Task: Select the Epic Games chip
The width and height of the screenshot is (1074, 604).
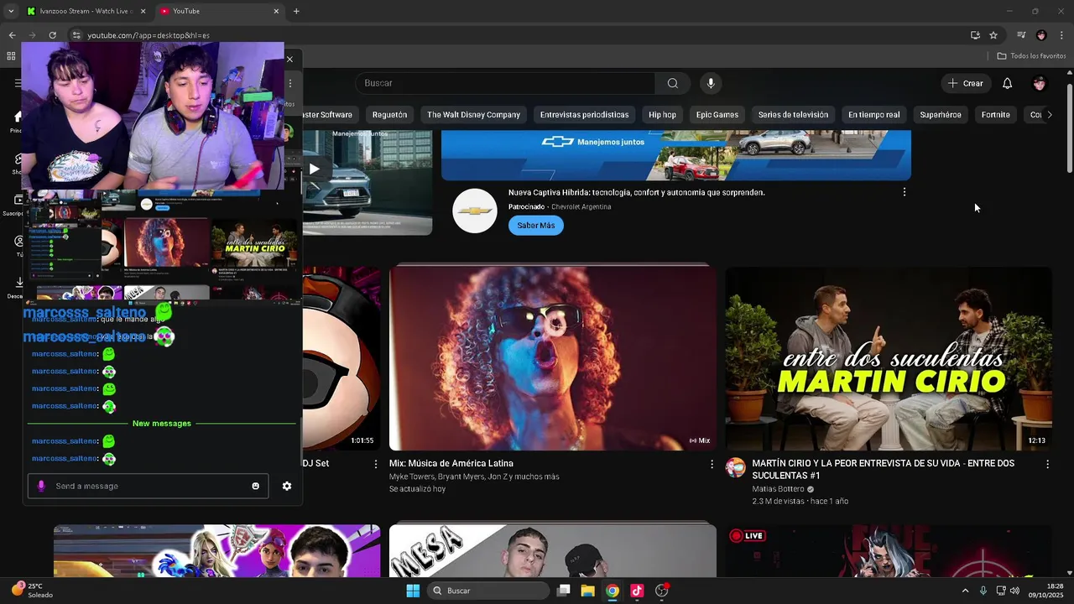Action: (717, 115)
